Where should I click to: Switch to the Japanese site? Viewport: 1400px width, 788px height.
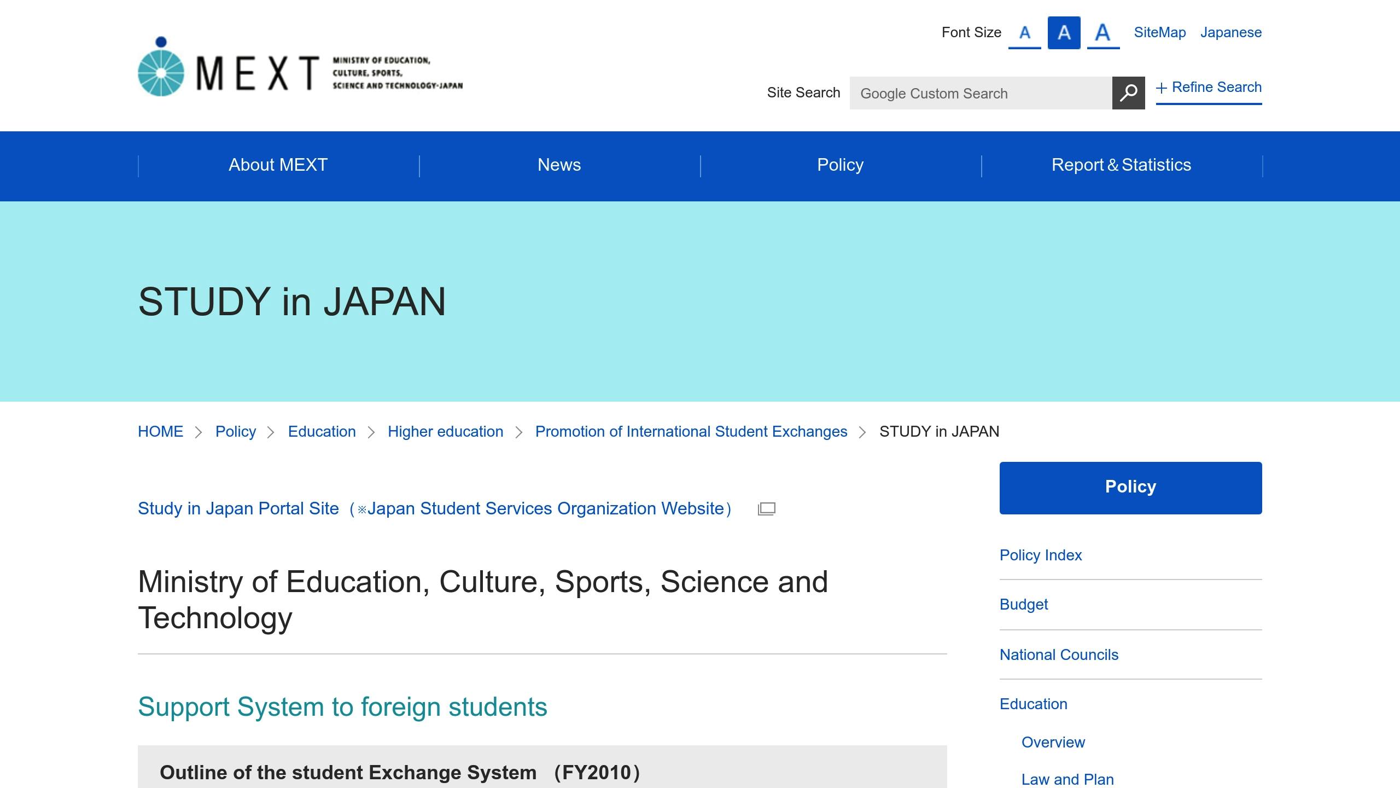pos(1231,32)
